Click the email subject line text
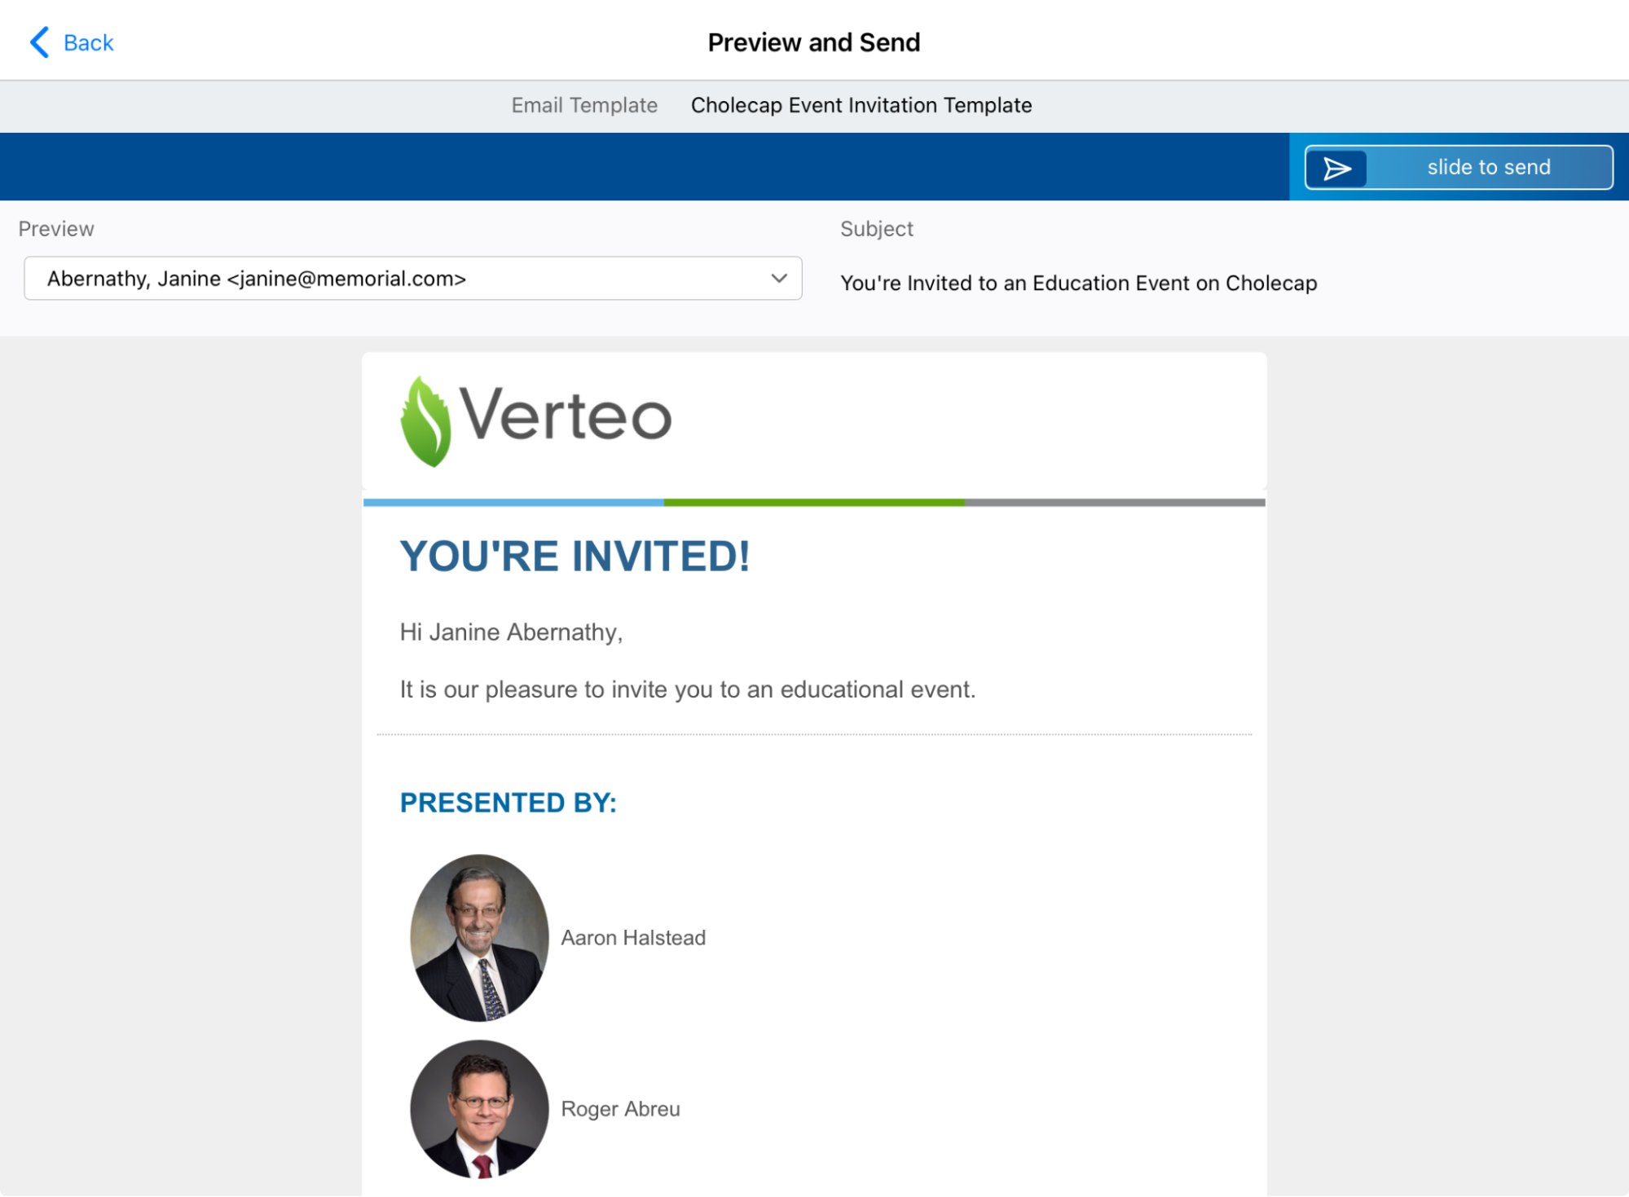The width and height of the screenshot is (1629, 1197). [x=1078, y=284]
